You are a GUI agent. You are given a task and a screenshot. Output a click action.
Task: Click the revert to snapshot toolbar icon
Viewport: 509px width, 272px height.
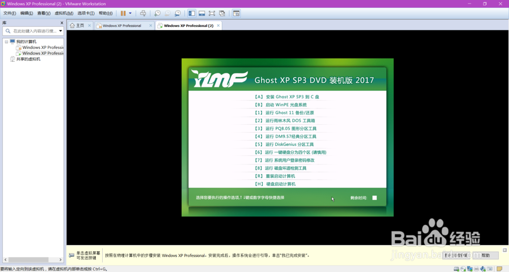coord(167,13)
